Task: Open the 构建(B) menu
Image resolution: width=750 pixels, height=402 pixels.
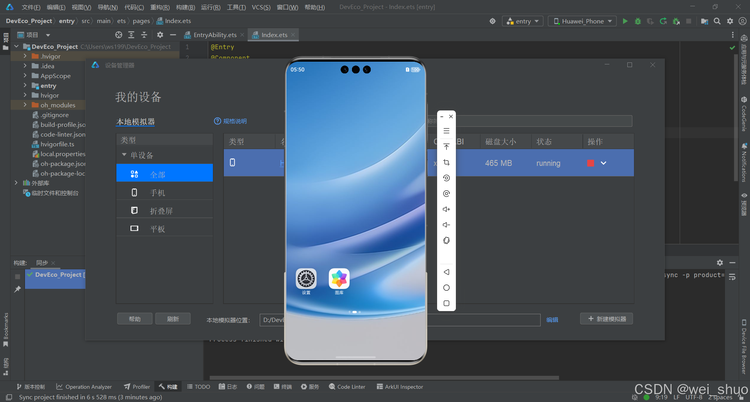Action: [186, 7]
